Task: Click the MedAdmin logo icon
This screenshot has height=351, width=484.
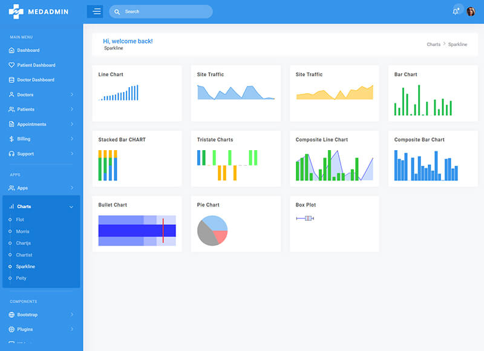Action: (16, 11)
